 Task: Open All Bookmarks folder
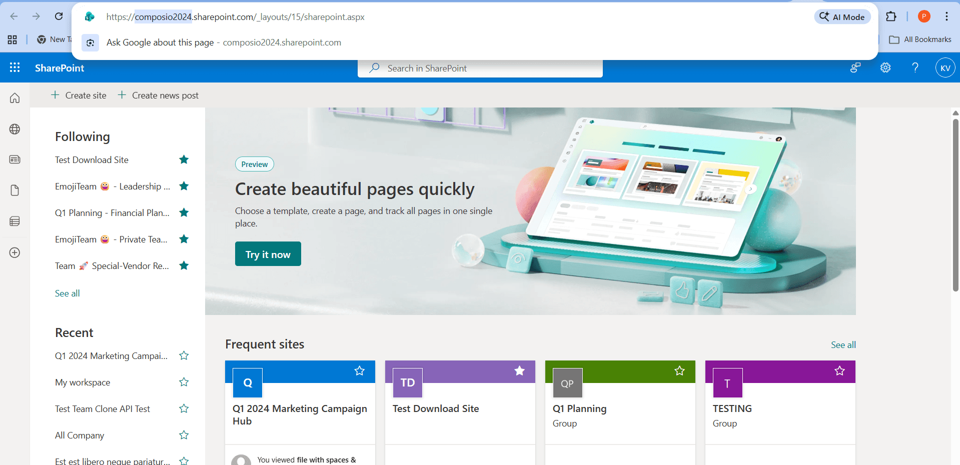(920, 39)
